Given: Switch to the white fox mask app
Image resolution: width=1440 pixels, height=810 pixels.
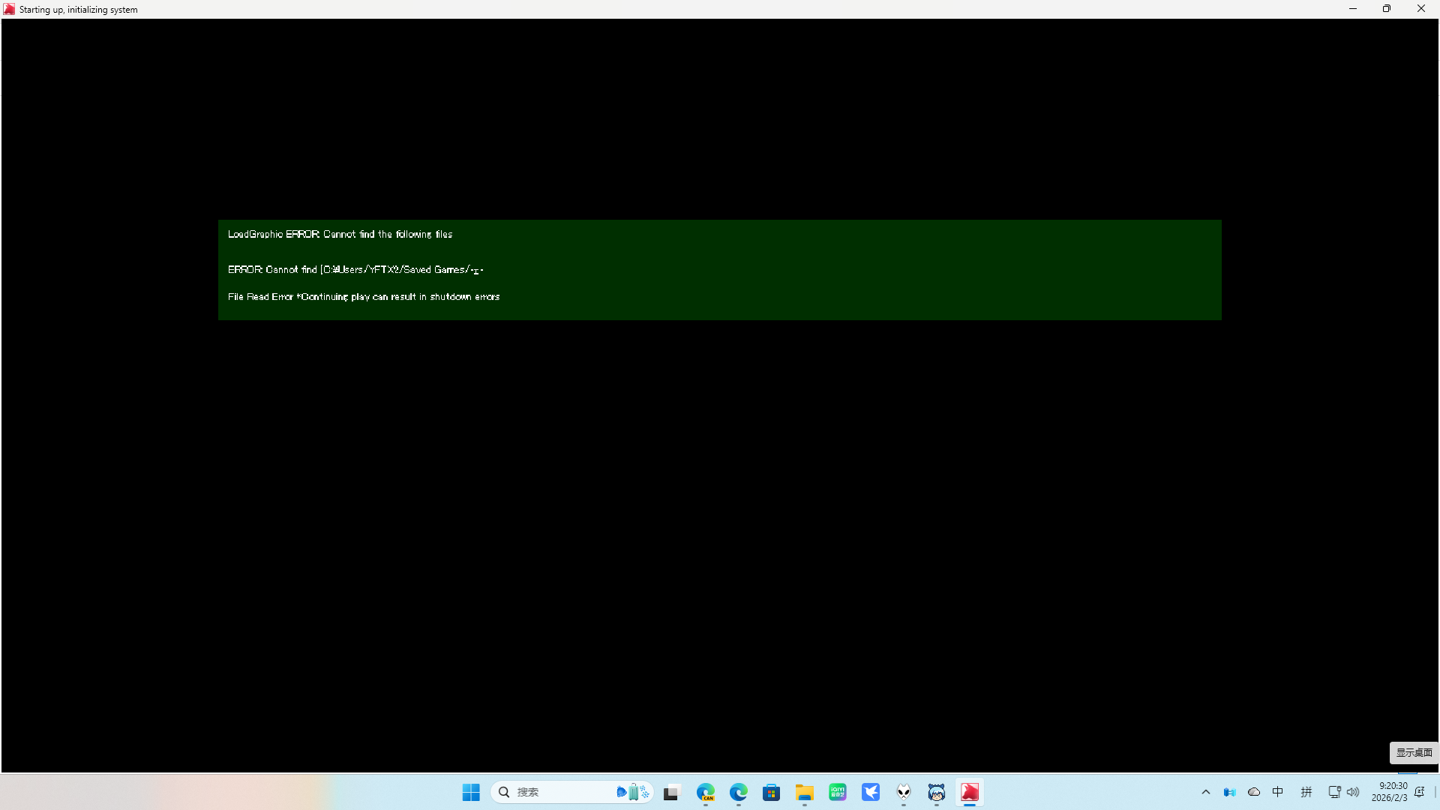Looking at the screenshot, I should click(904, 792).
